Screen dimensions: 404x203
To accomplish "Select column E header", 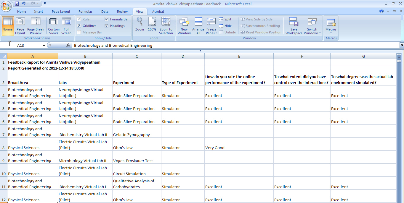I will tap(239, 56).
